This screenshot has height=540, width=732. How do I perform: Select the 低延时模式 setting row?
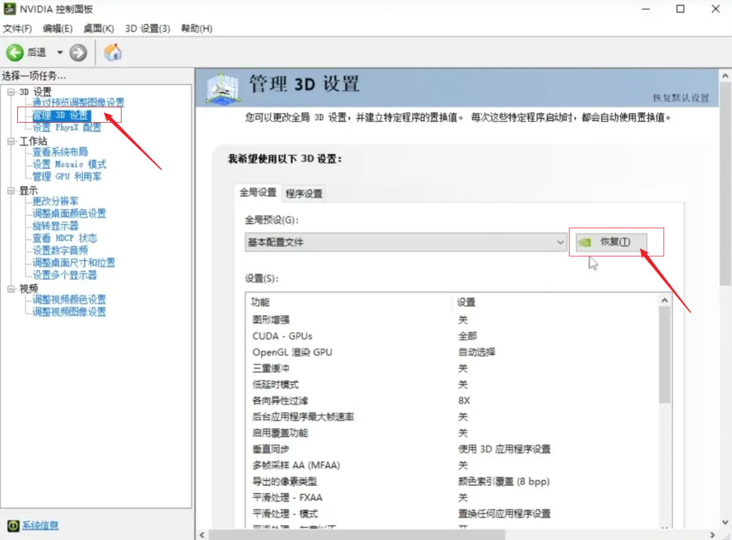coord(452,385)
